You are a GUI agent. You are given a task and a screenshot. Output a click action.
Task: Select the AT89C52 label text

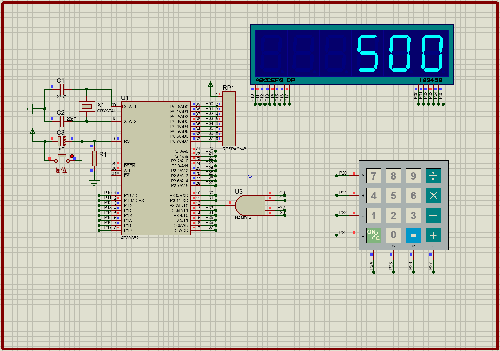click(x=130, y=238)
